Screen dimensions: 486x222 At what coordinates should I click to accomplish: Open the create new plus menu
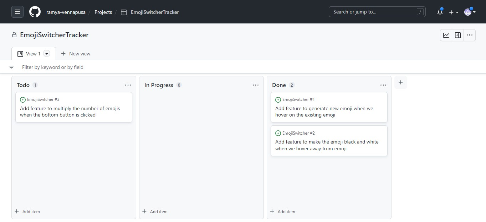coord(454,12)
